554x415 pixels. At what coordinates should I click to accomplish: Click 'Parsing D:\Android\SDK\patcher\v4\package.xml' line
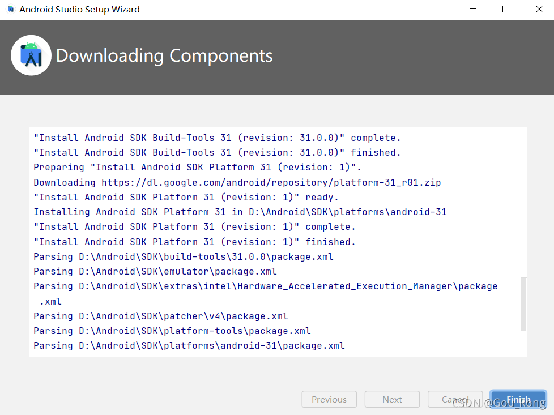(161, 316)
